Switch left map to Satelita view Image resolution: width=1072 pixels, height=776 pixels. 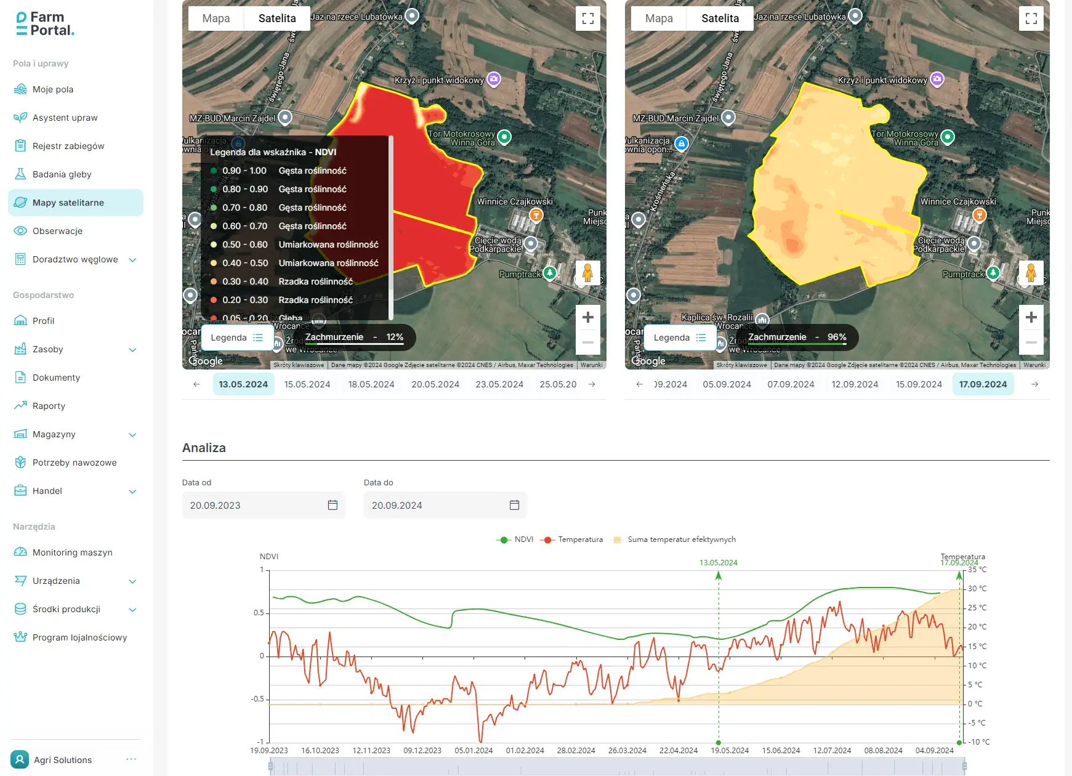click(x=277, y=18)
